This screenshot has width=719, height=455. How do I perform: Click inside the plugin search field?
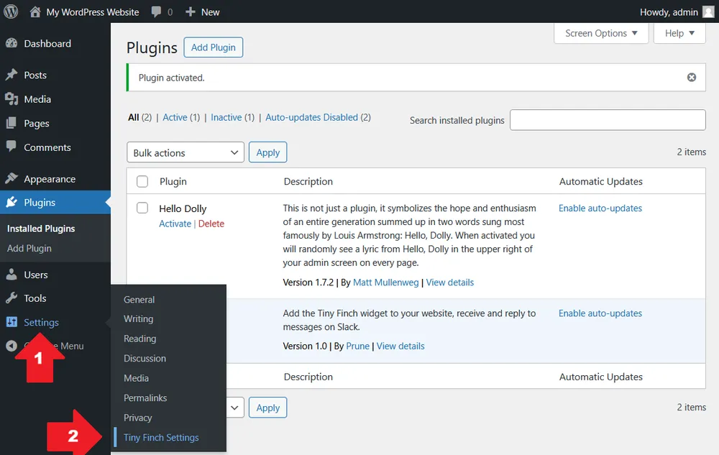[x=608, y=120]
